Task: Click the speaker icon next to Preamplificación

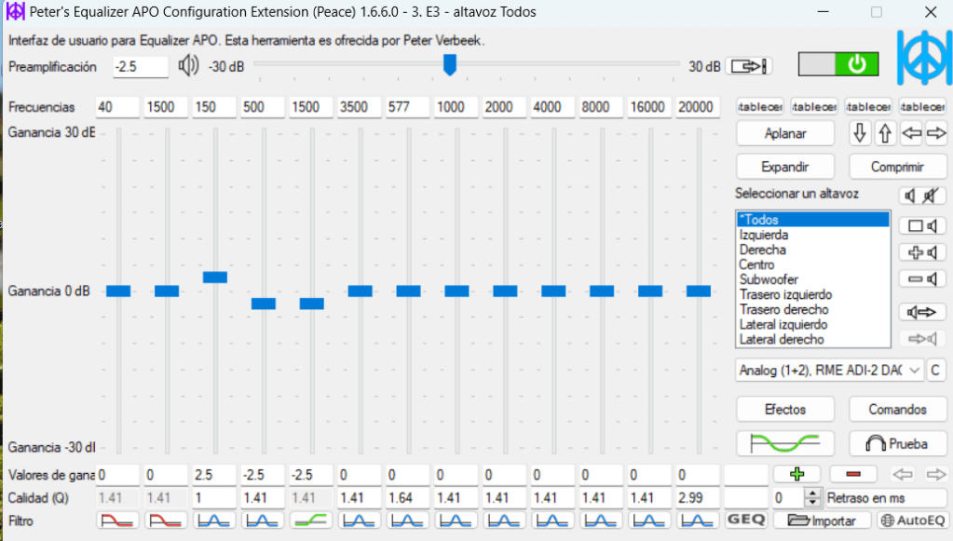Action: pos(189,66)
